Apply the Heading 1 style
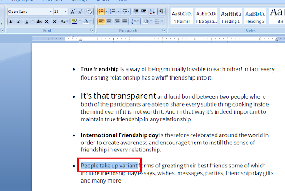 pyautogui.click(x=231, y=16)
